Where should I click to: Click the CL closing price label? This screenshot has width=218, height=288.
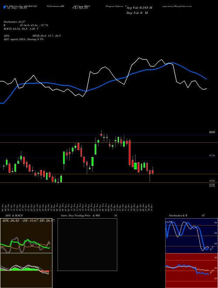click(80, 8)
